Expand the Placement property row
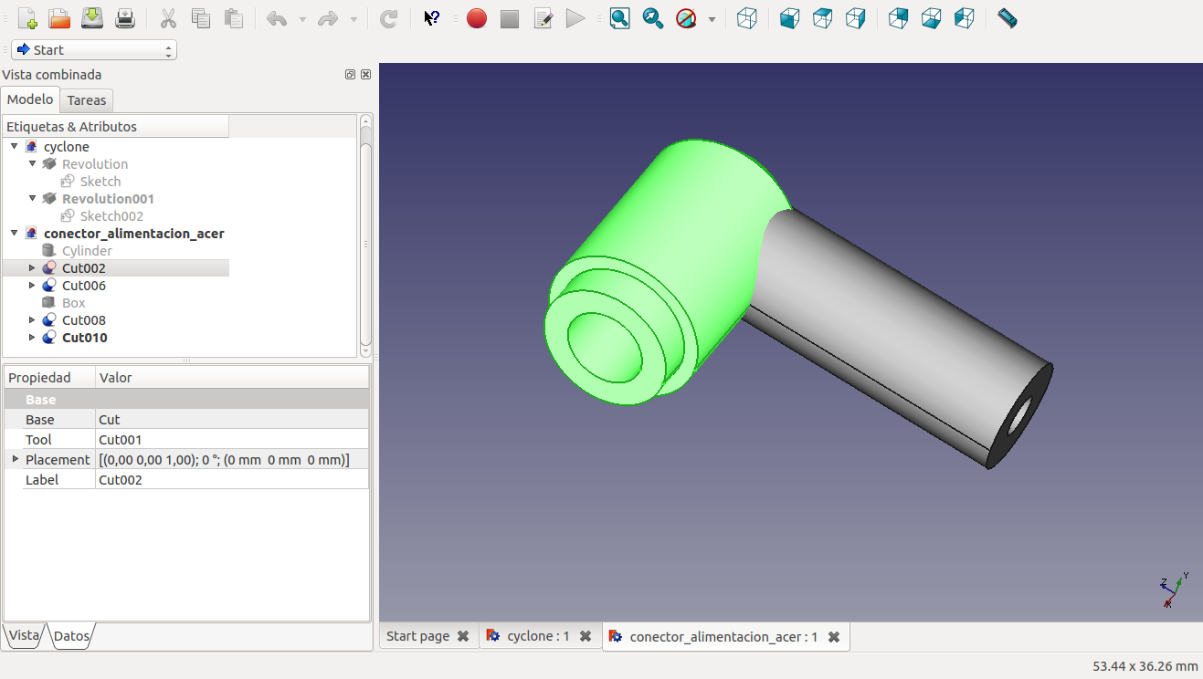 (15, 459)
